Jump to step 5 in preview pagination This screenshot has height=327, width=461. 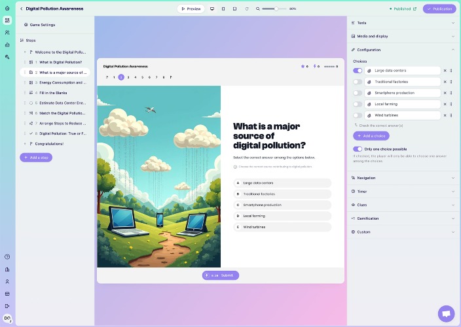[x=142, y=77]
